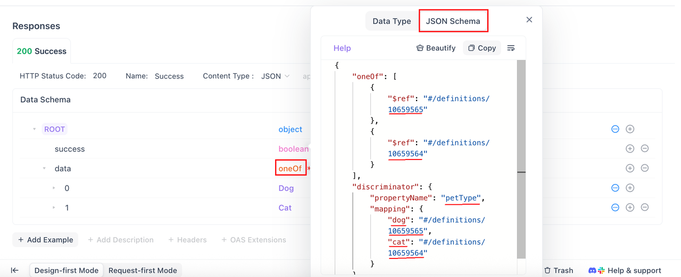Collapse the data node

pyautogui.click(x=44, y=169)
